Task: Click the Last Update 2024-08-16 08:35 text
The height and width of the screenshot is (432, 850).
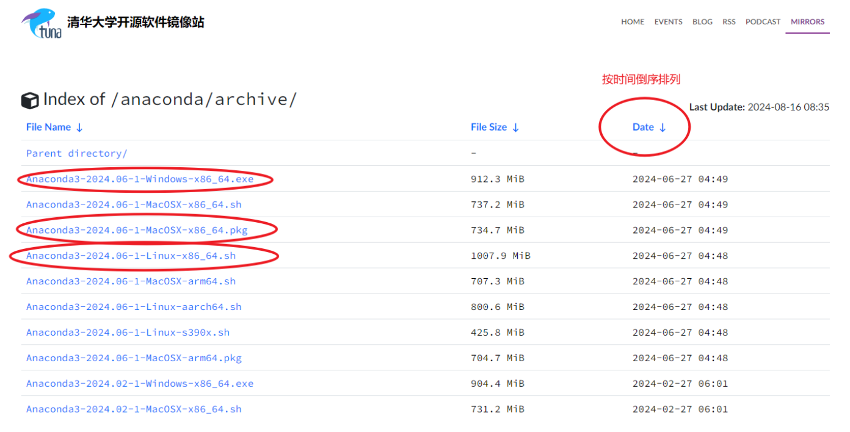Action: coord(759,107)
